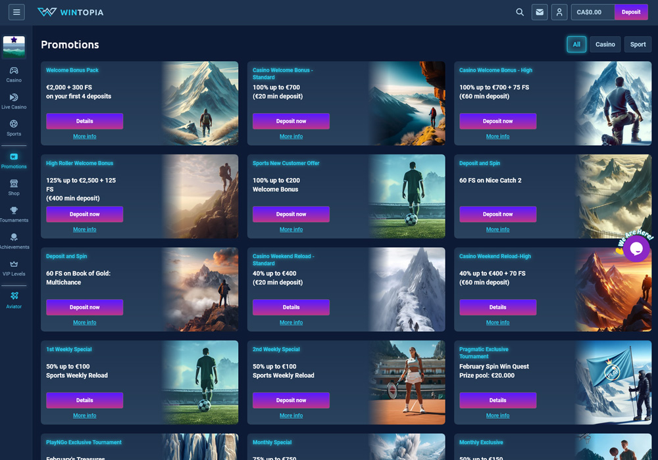Filter promotions by Sport
This screenshot has height=460, width=658.
pos(638,45)
